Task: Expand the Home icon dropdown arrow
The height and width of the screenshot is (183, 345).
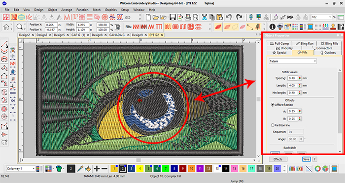Action: point(11,29)
